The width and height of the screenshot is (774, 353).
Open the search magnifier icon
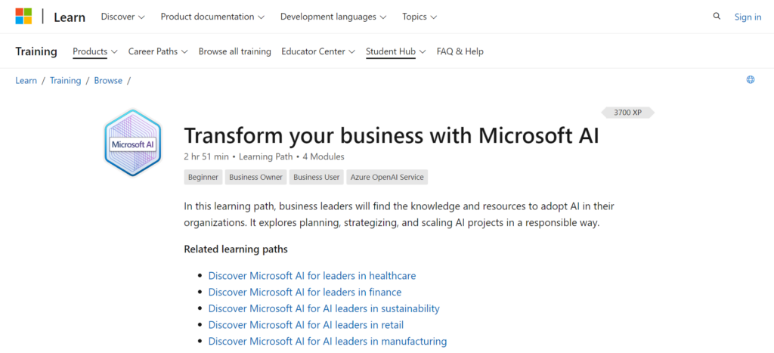pyautogui.click(x=717, y=17)
